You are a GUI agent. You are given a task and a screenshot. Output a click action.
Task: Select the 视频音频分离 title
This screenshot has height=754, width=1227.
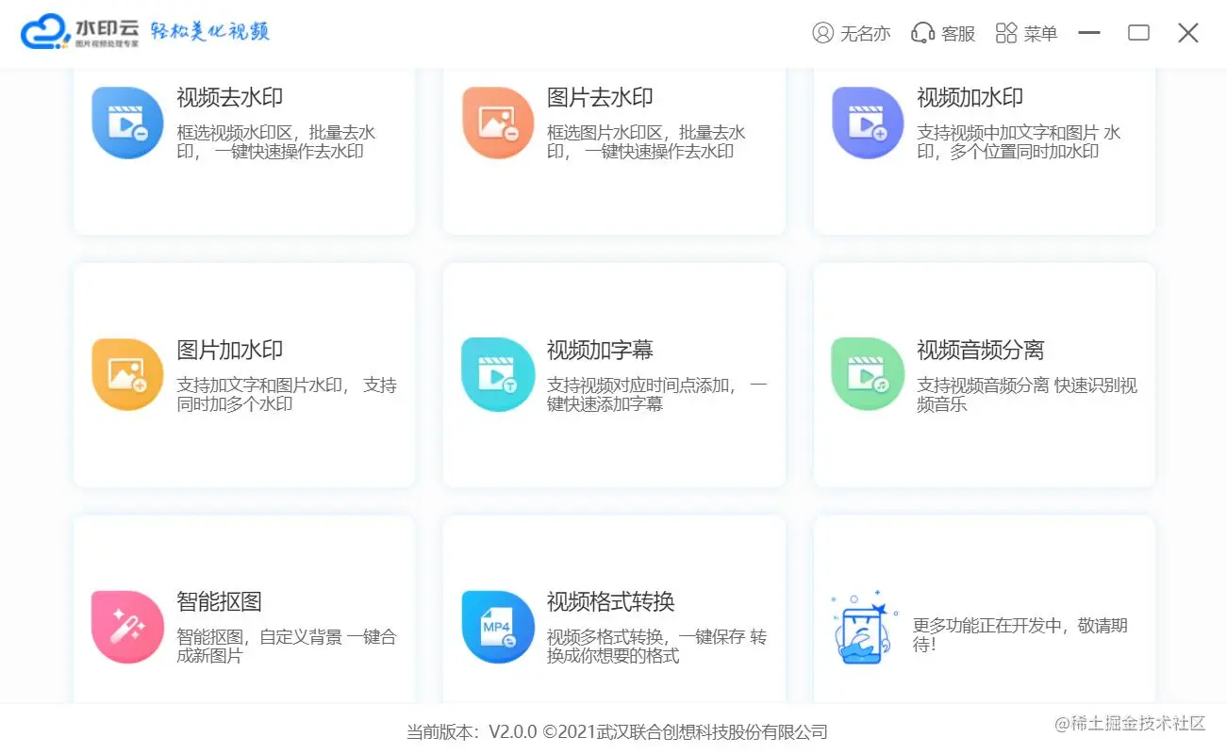pos(981,350)
